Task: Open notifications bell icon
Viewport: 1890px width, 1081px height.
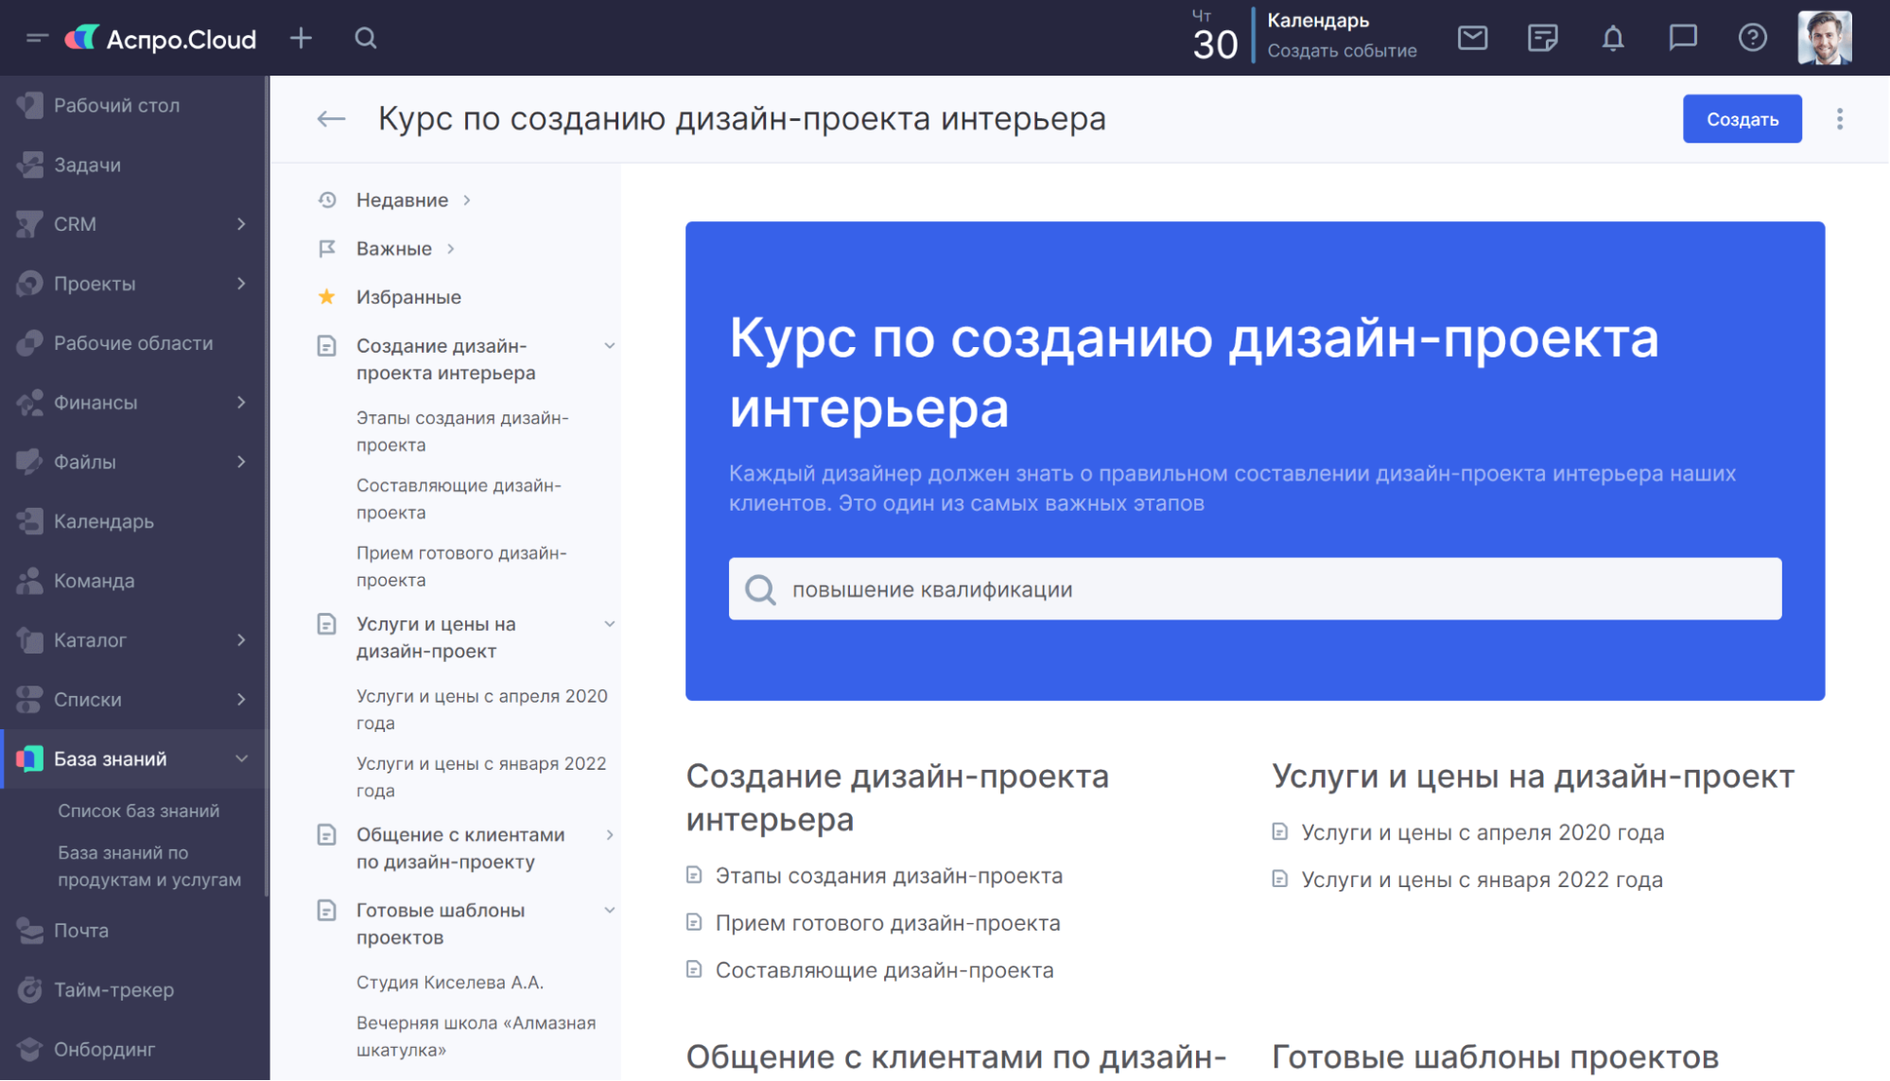Action: pyautogui.click(x=1613, y=38)
